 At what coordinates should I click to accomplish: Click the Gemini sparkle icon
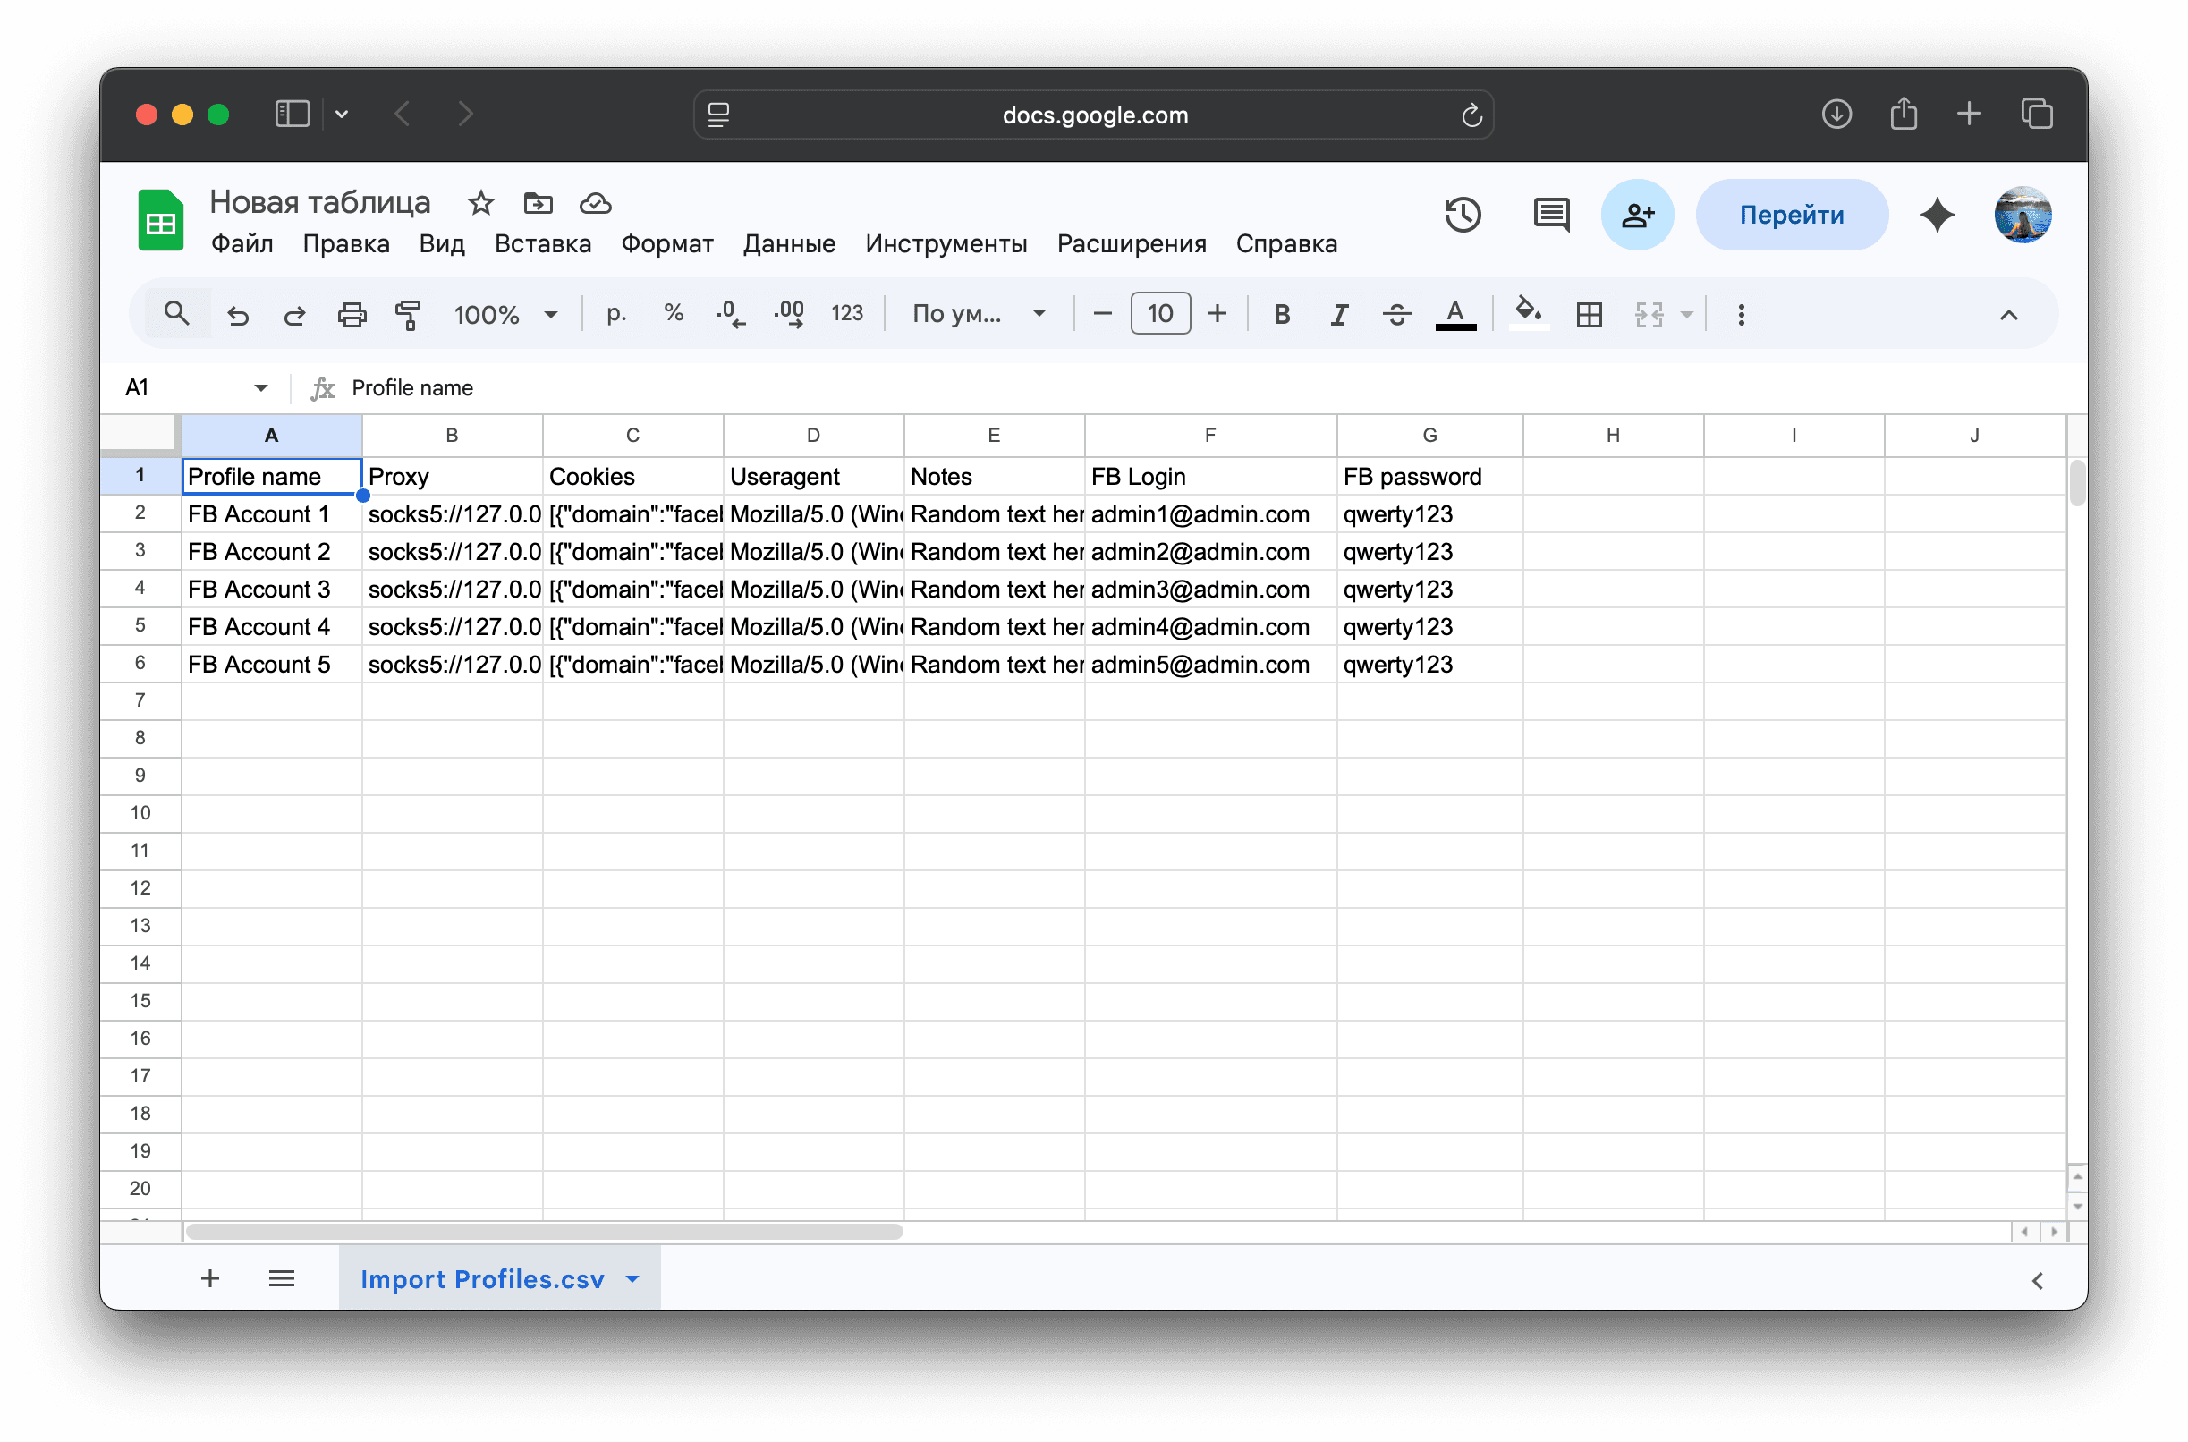coord(1937,215)
